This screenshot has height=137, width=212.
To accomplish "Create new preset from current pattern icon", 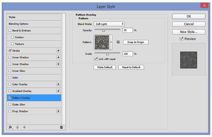I will point(118,42).
